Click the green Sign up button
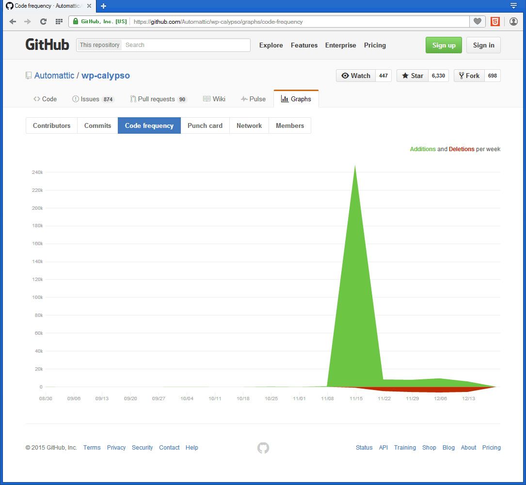526x485 pixels. (x=444, y=45)
